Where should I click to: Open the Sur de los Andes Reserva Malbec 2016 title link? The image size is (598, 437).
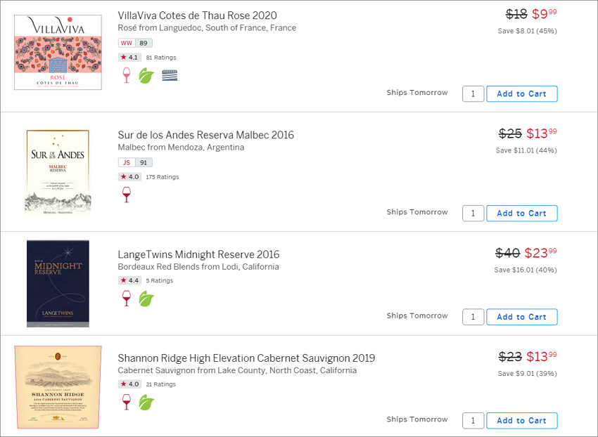click(206, 135)
